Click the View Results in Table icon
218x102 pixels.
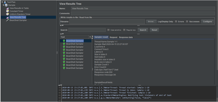8,8
